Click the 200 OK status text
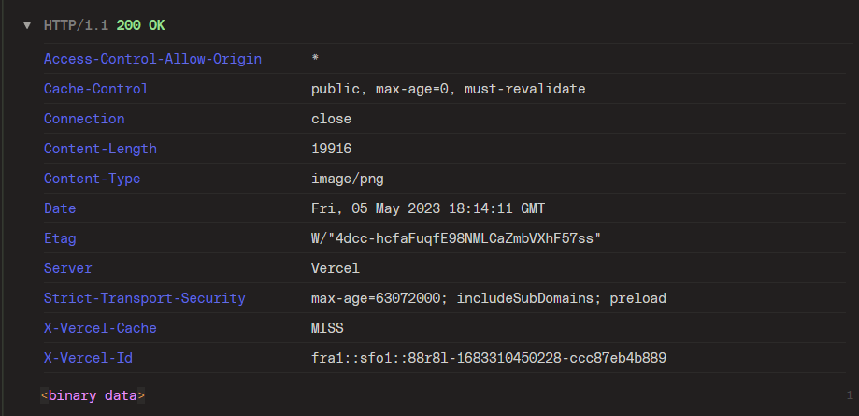 [x=140, y=26]
